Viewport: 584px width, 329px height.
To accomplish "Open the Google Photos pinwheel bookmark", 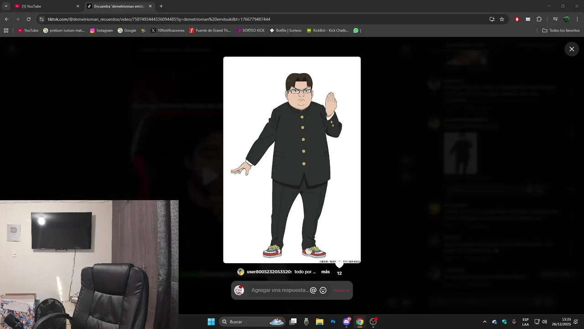I will 144,31.
